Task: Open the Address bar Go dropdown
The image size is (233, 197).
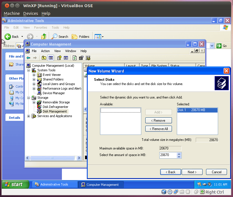Action: point(211,46)
